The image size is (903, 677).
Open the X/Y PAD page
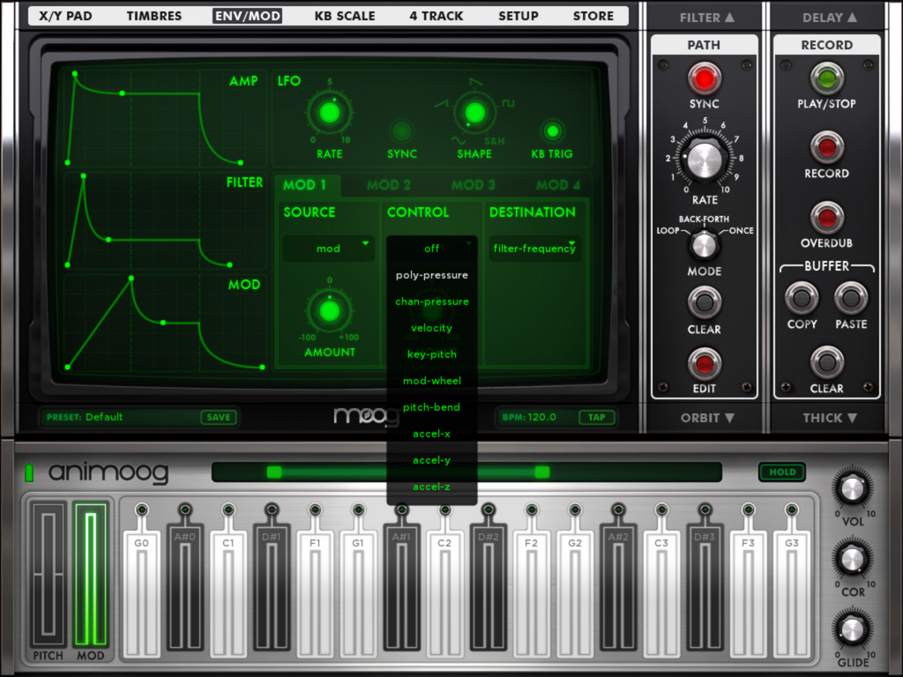point(65,16)
